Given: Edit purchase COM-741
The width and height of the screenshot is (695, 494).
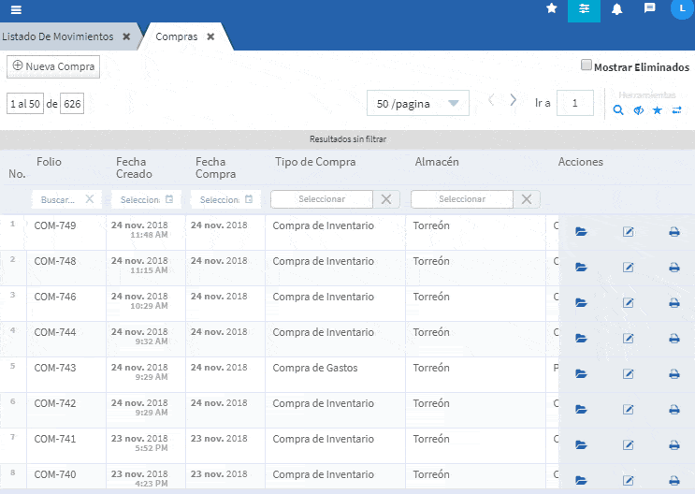Looking at the screenshot, I should click(628, 444).
